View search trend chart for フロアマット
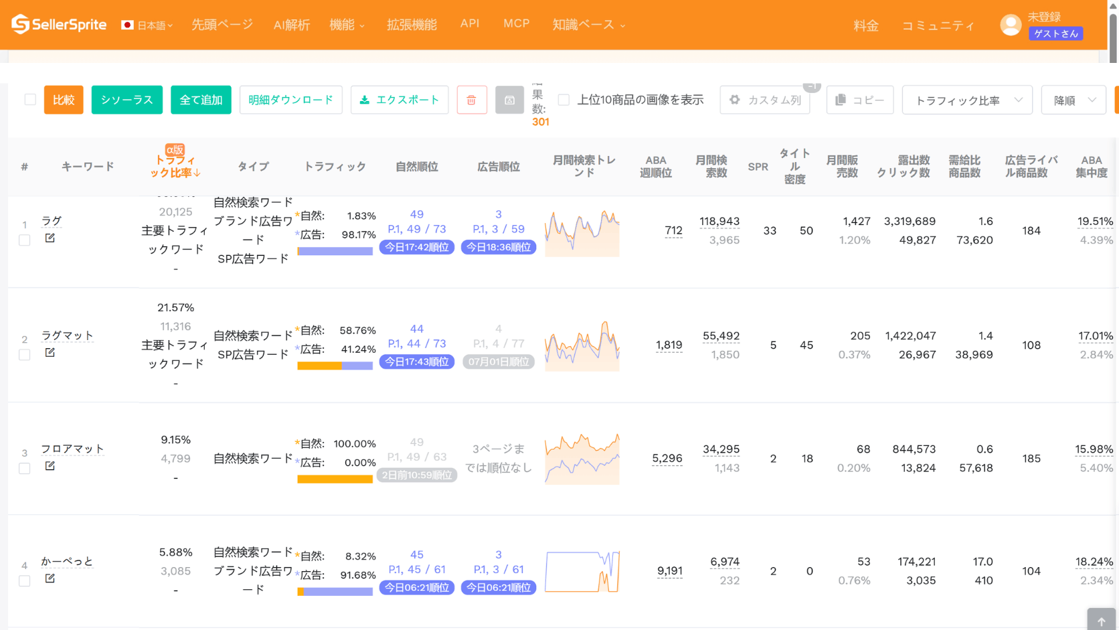1119x630 pixels. point(582,459)
